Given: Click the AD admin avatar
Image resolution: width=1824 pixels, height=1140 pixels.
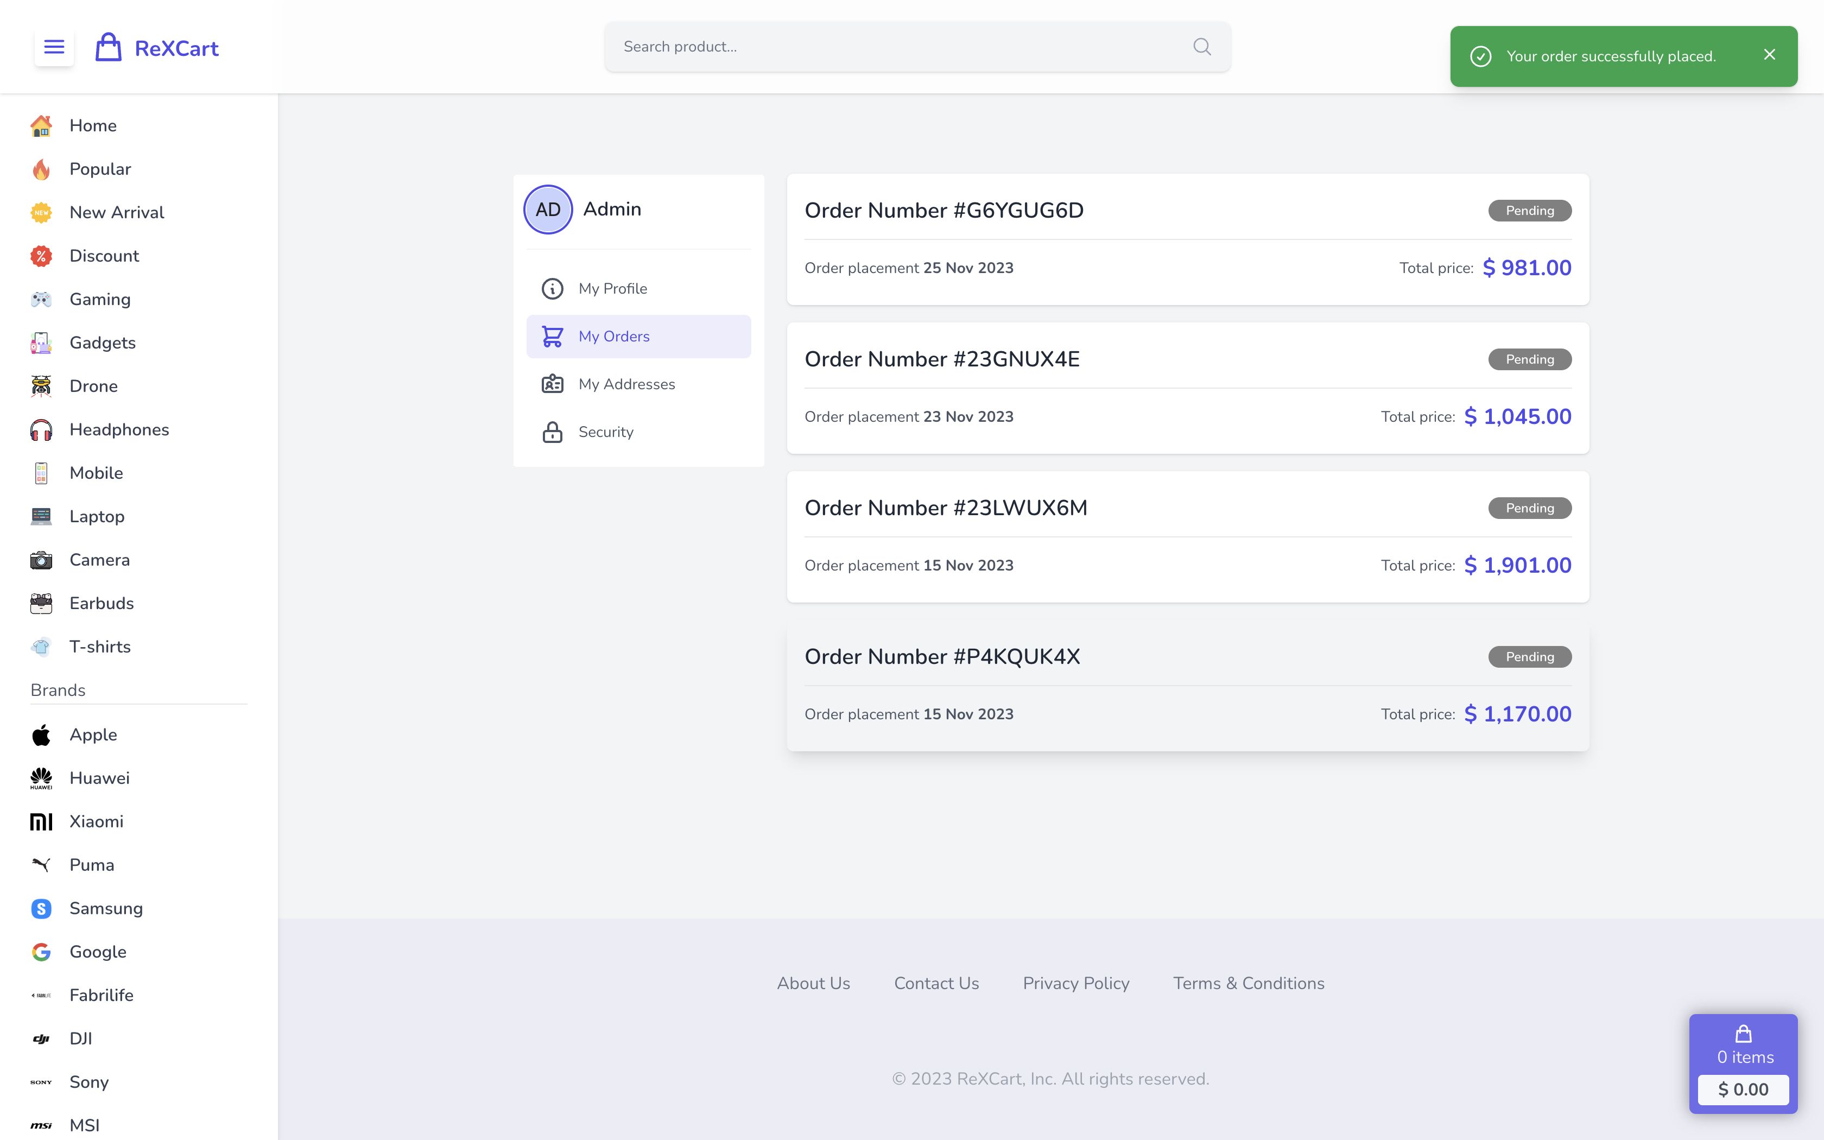Looking at the screenshot, I should [x=548, y=210].
